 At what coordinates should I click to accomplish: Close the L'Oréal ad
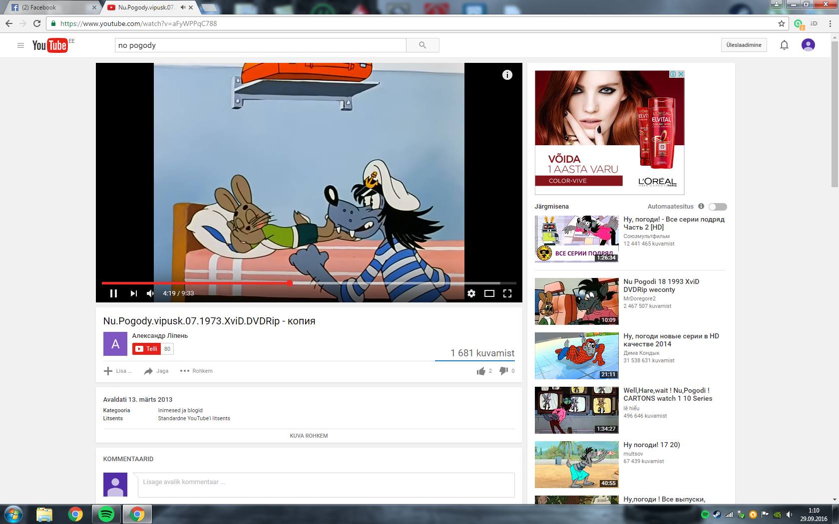(680, 74)
